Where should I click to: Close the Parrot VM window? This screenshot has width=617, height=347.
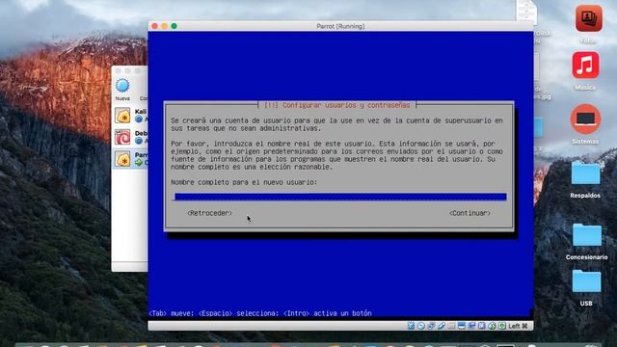click(154, 26)
